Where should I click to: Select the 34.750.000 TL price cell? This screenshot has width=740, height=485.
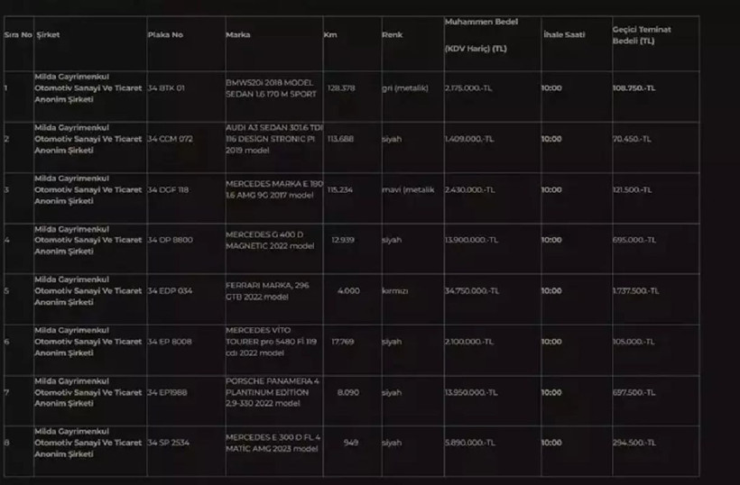[x=471, y=291]
